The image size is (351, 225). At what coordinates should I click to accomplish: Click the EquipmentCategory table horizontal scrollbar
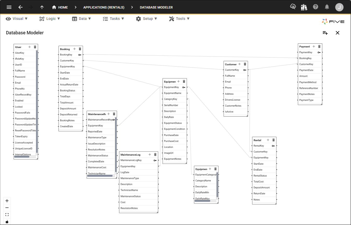(202, 200)
